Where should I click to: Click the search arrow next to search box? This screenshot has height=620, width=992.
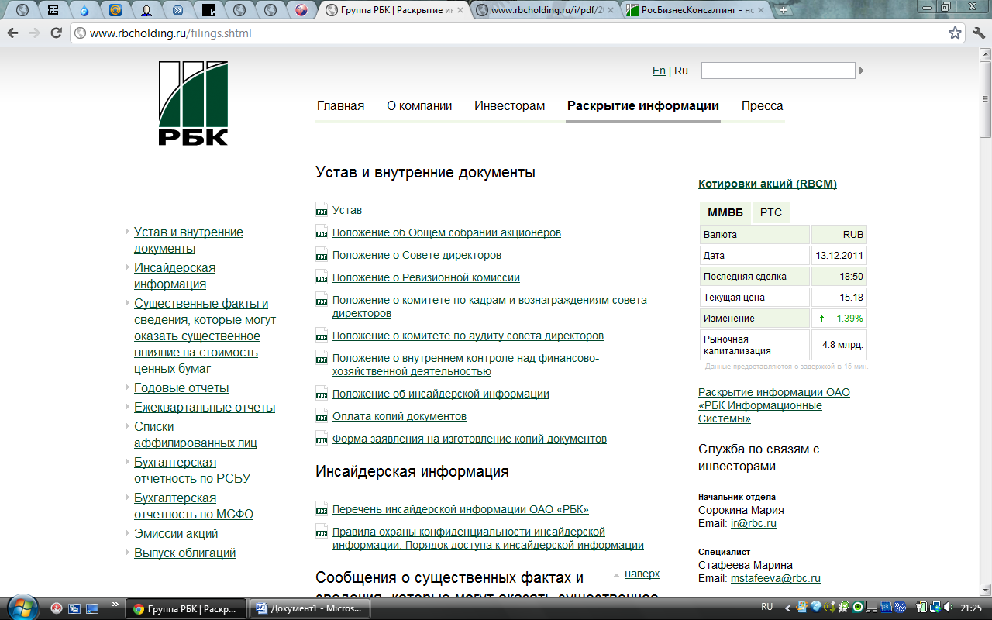click(861, 71)
